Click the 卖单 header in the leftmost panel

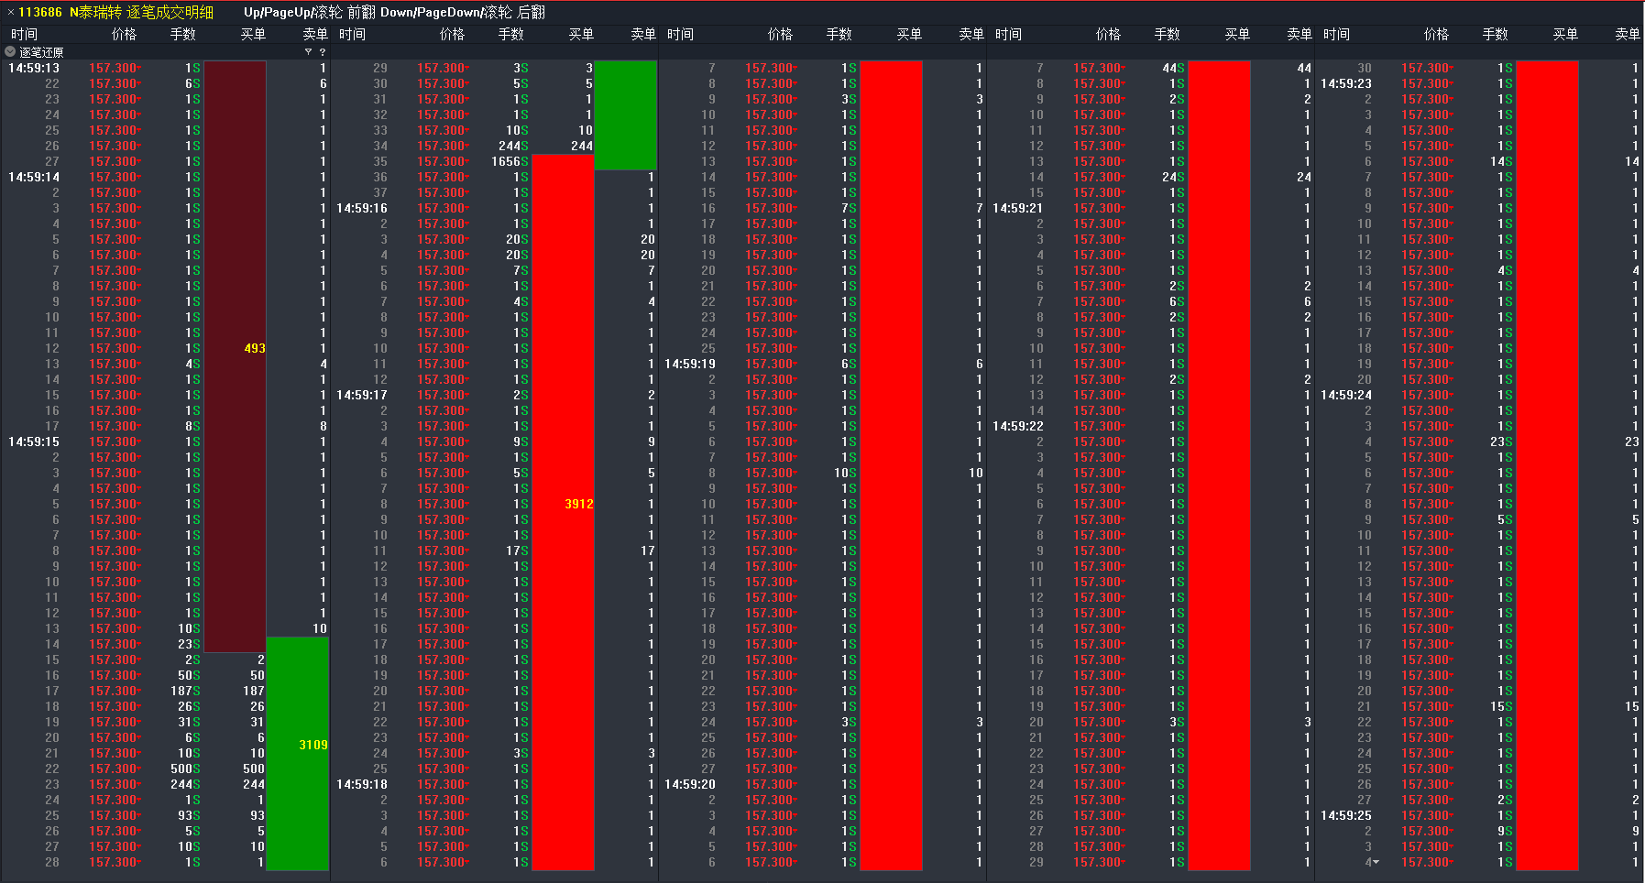click(x=315, y=34)
